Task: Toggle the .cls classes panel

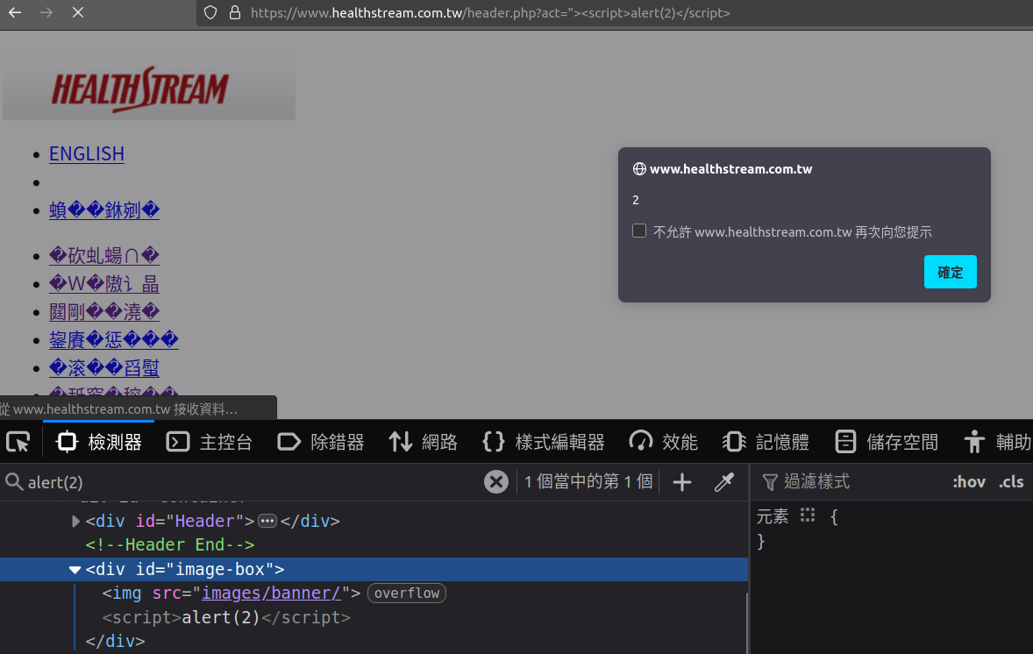Action: (1010, 482)
